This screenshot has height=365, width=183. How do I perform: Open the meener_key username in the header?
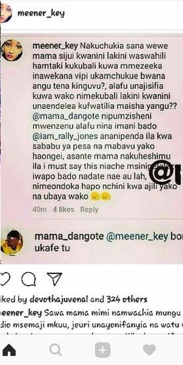click(x=41, y=14)
